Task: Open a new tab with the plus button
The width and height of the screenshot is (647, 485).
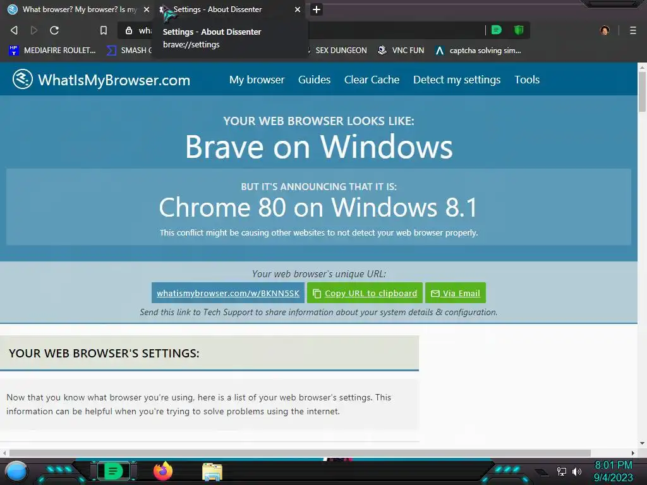Action: click(316, 9)
